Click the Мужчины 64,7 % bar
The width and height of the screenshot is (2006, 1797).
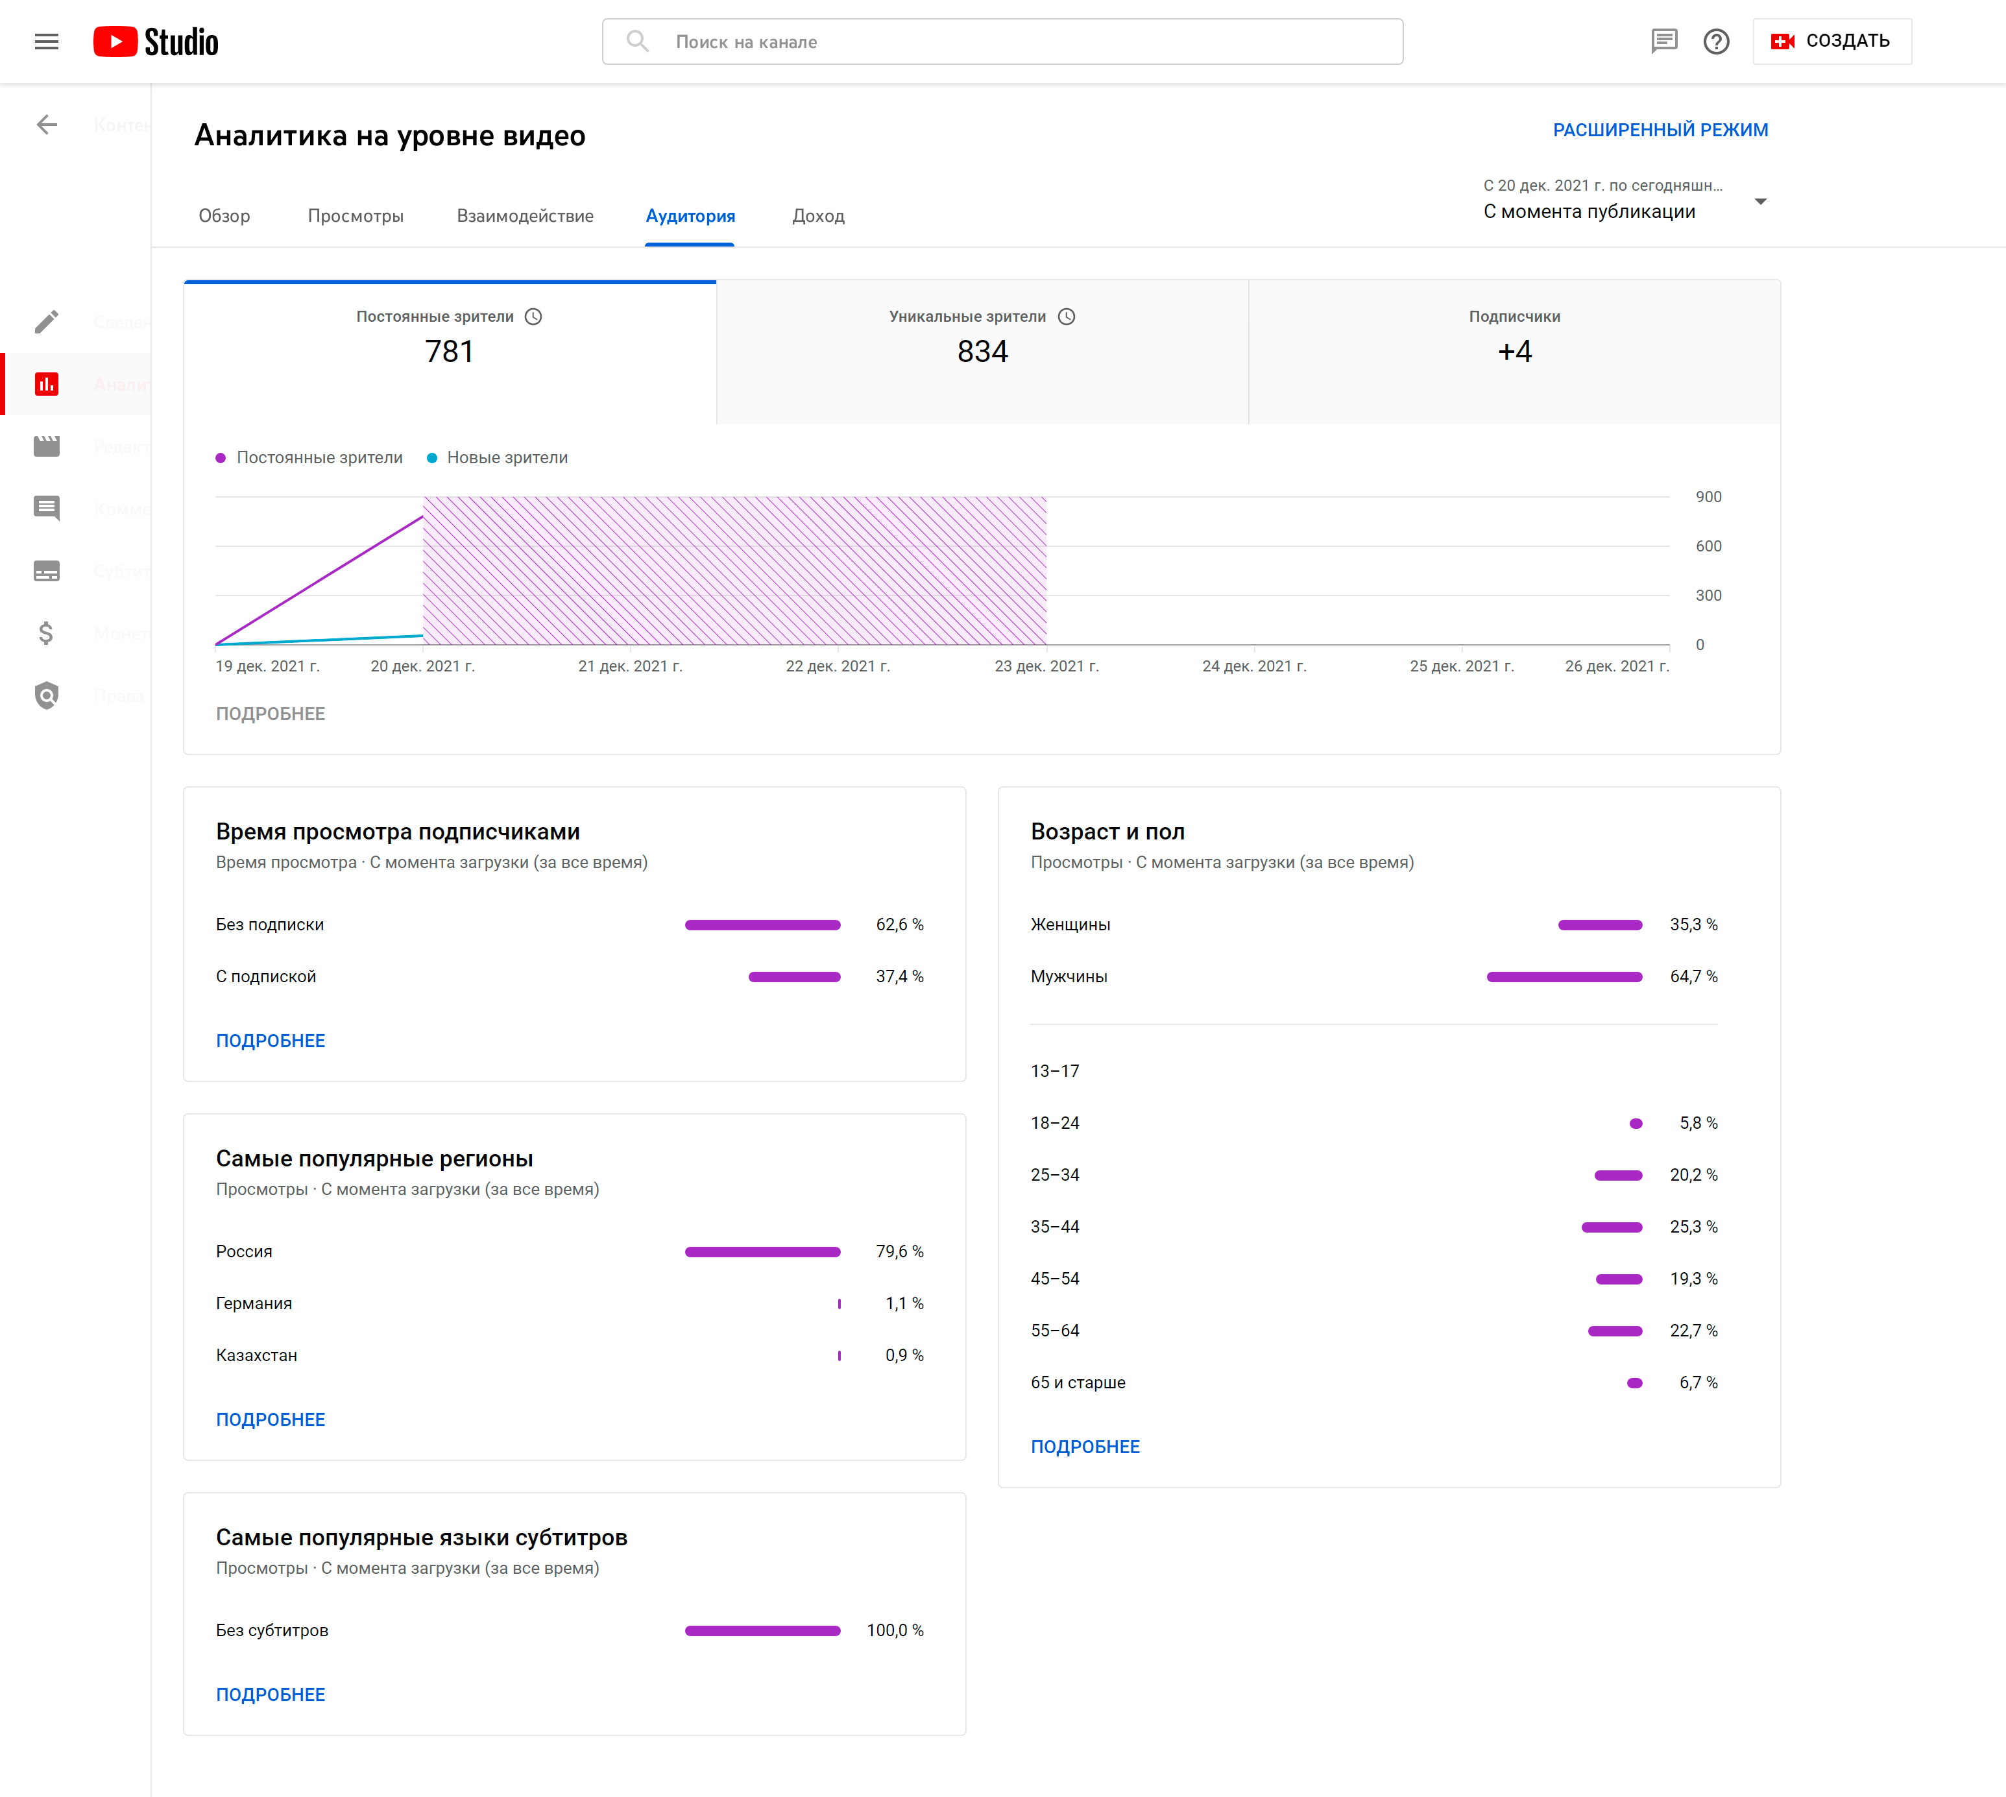coord(1565,978)
